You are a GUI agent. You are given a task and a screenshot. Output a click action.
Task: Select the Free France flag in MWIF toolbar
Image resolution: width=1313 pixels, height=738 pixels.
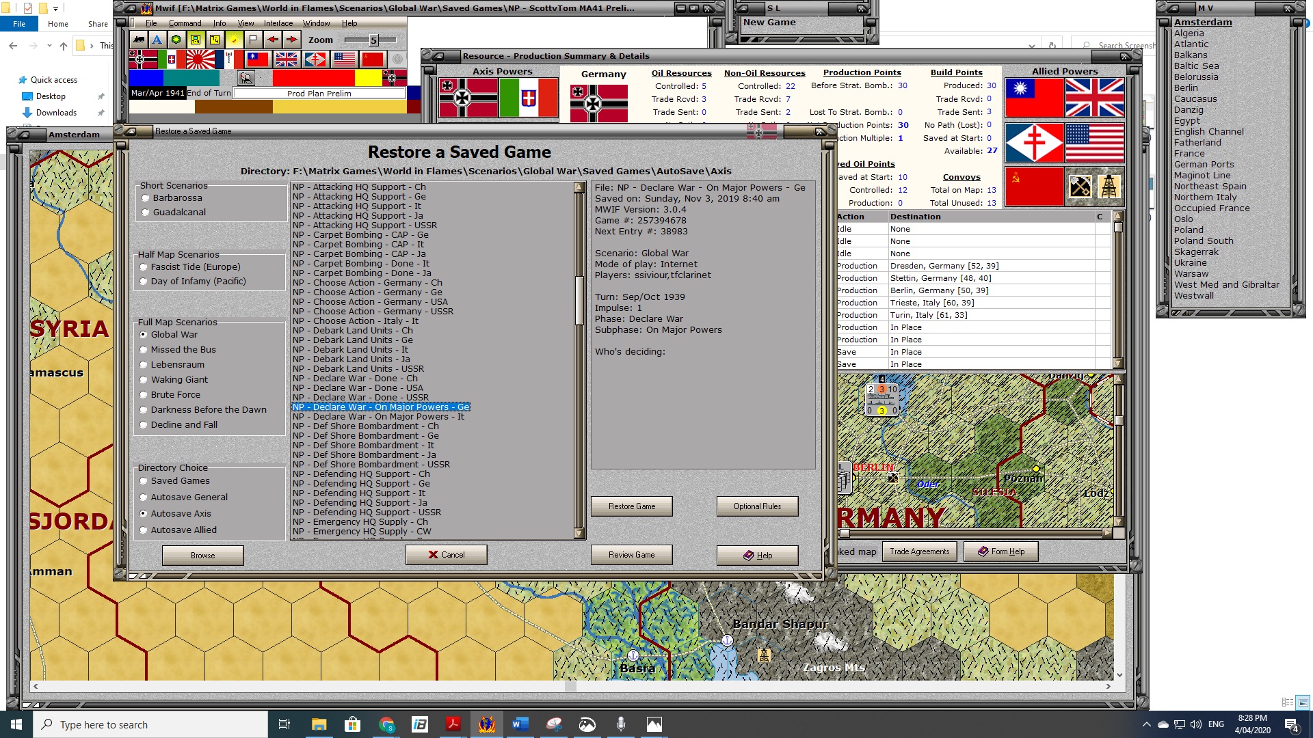315,59
